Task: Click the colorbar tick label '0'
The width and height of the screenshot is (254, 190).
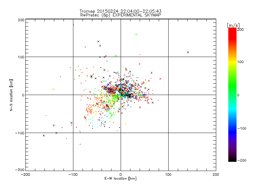Action: (238, 95)
